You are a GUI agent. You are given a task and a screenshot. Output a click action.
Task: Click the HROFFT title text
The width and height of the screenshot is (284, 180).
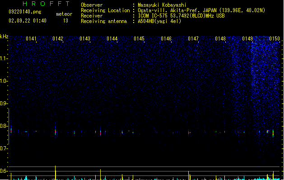[x=47, y=4]
